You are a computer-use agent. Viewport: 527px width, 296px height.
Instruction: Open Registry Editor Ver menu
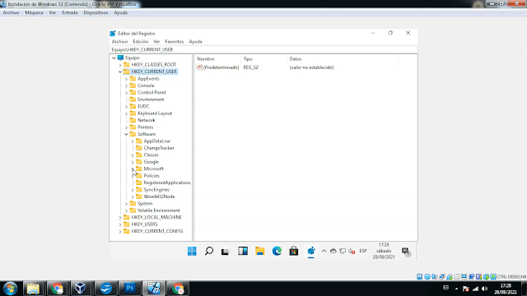[156, 42]
